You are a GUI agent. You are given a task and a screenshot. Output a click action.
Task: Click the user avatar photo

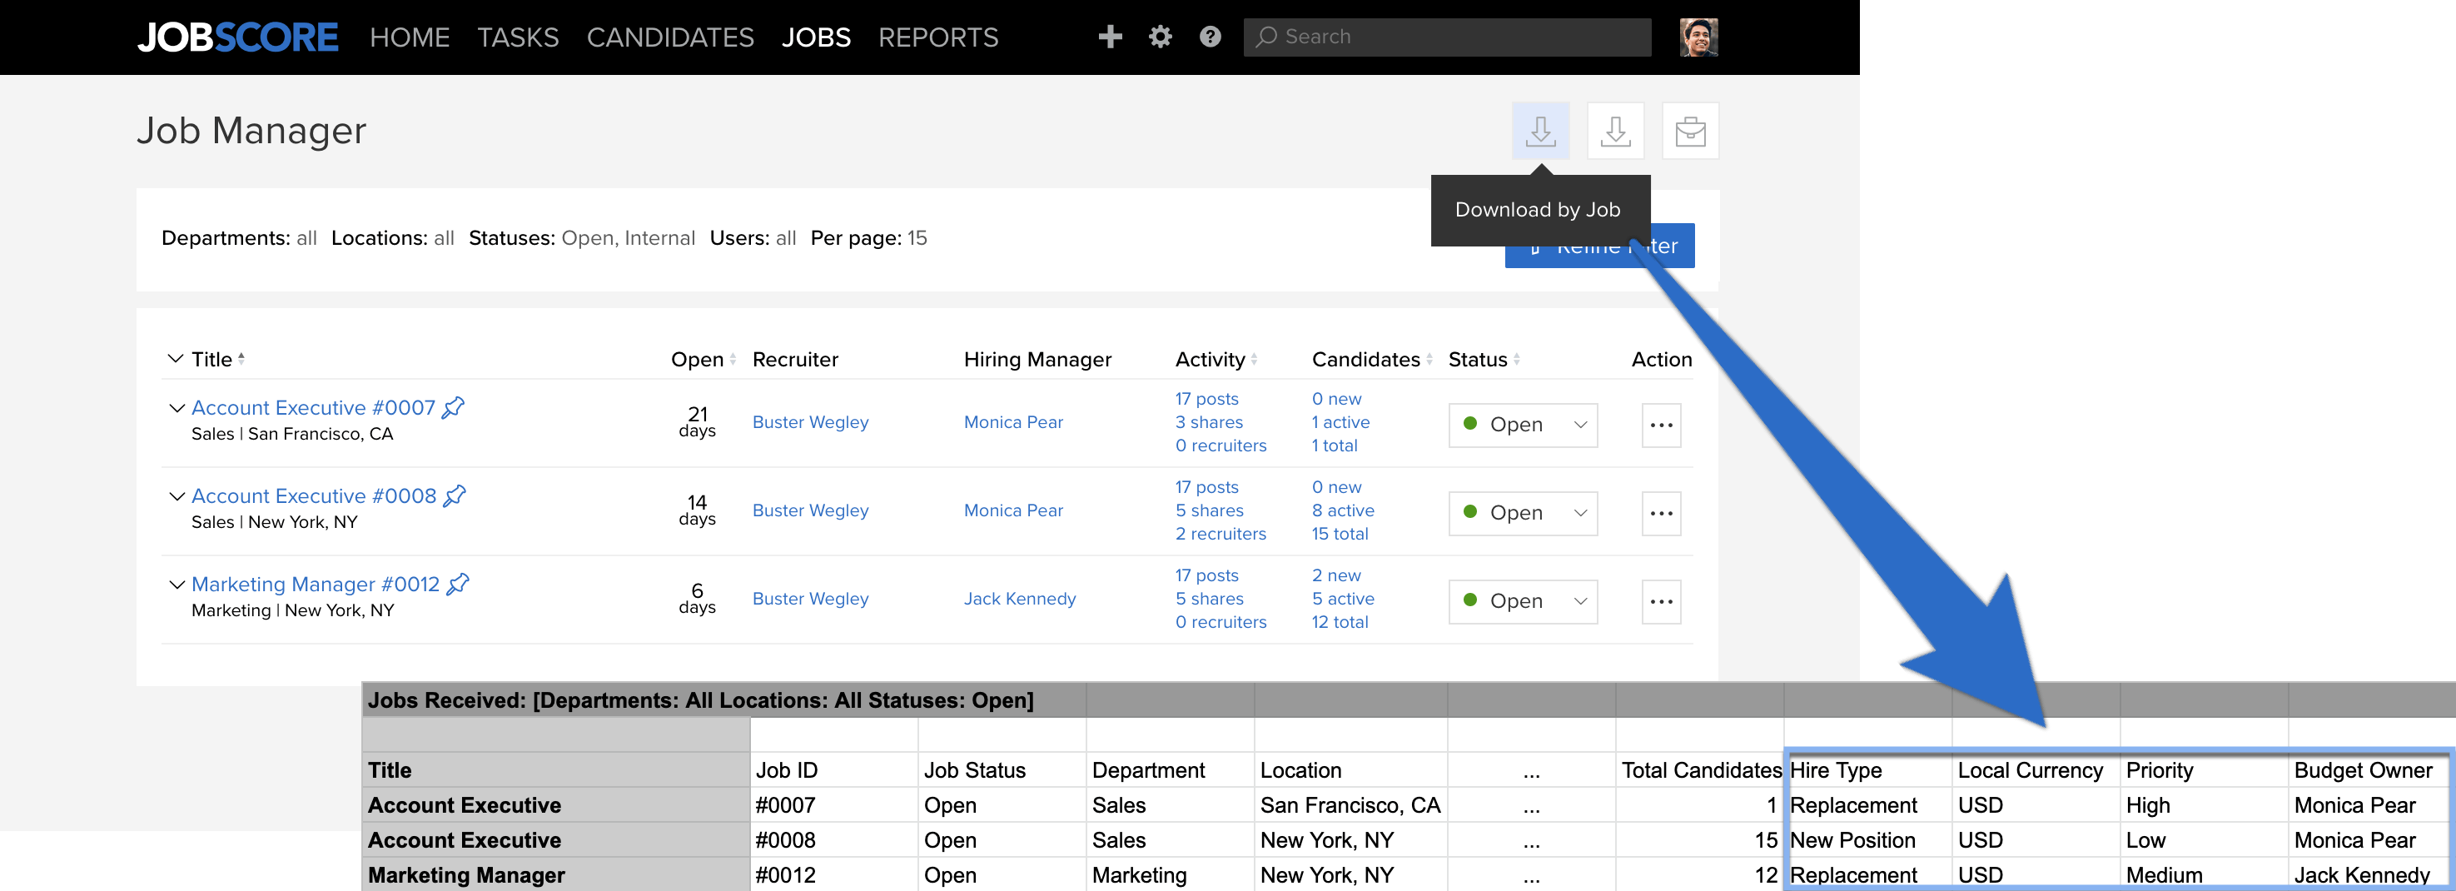[1698, 37]
